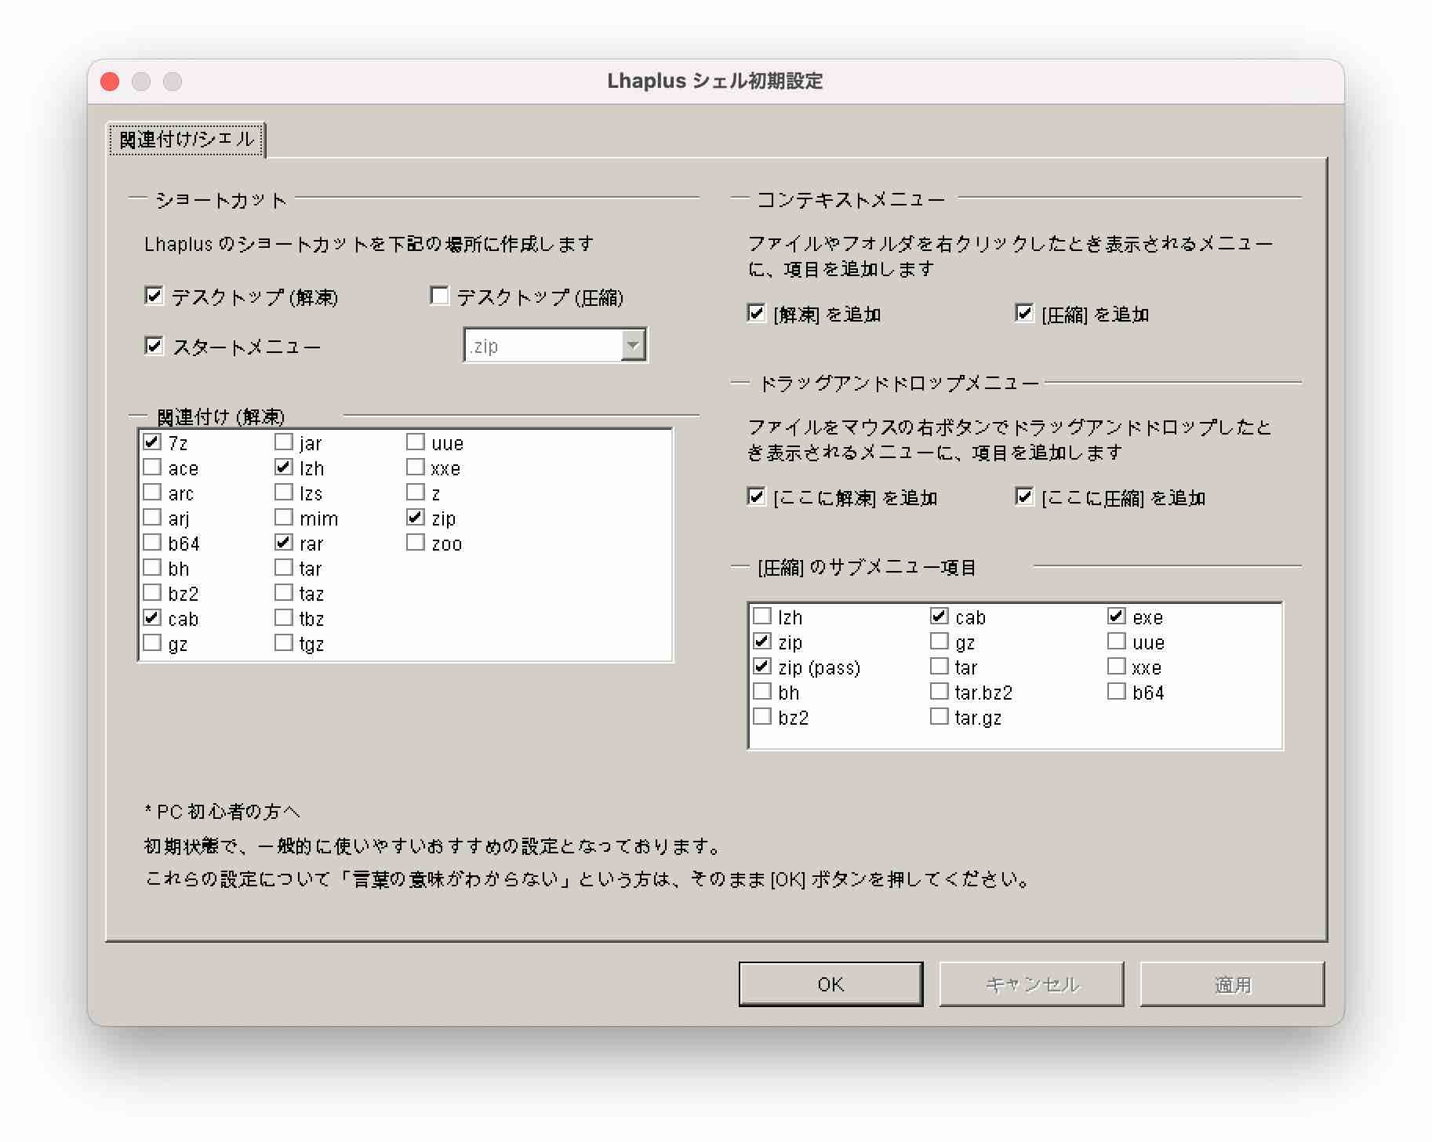Image resolution: width=1432 pixels, height=1142 pixels.
Task: Toggle [ここに解凍] を追加 checkbox
Action: click(x=756, y=496)
